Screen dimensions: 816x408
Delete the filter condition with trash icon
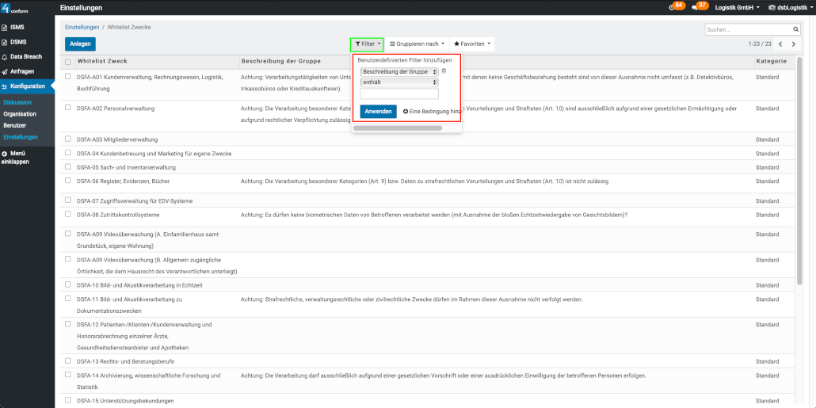(444, 71)
